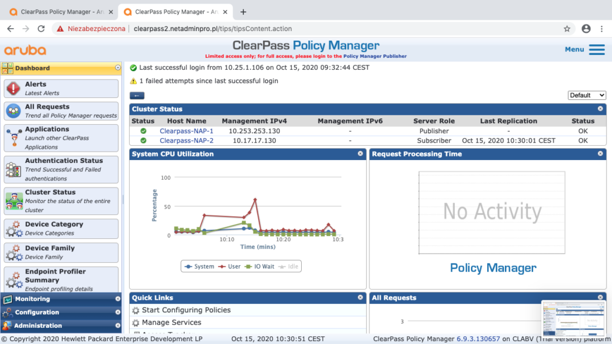Click the Manage Services gear icon
The height and width of the screenshot is (344, 612).
(136, 323)
